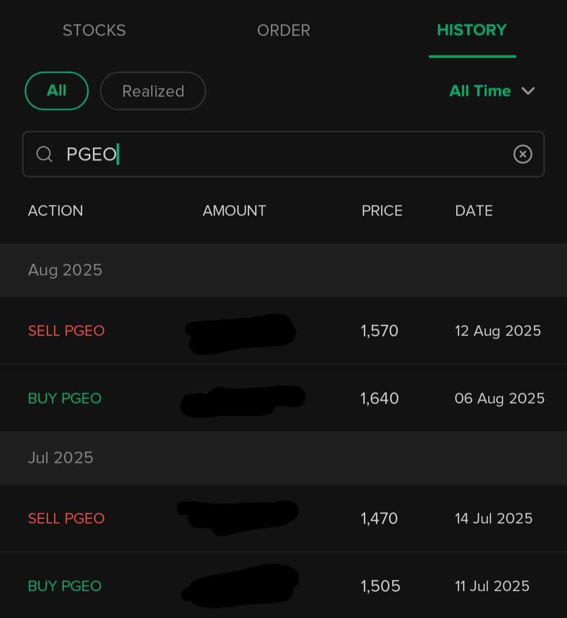Tap the DATE column header
This screenshot has width=567, height=618.
click(474, 211)
